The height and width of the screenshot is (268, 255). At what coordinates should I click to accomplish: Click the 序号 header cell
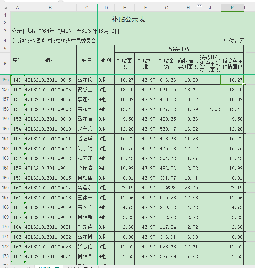click(17, 60)
